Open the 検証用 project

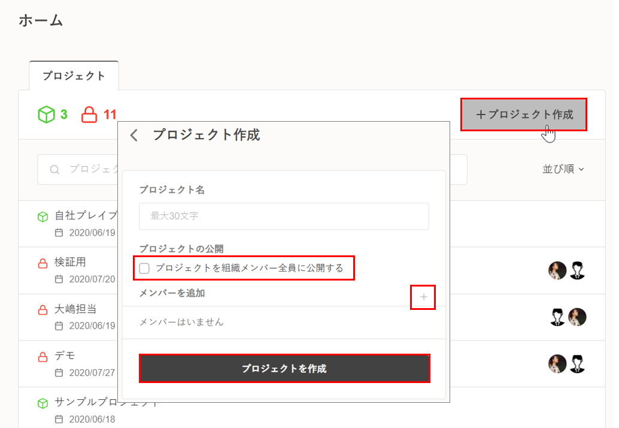click(71, 263)
